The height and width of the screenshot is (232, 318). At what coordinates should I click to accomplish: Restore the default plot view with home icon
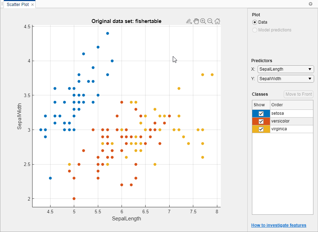click(217, 21)
